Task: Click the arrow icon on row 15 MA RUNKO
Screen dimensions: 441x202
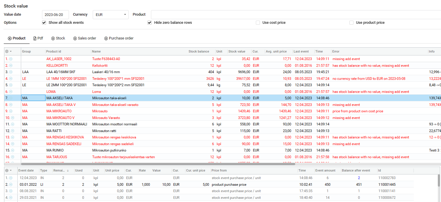Action: point(12,150)
